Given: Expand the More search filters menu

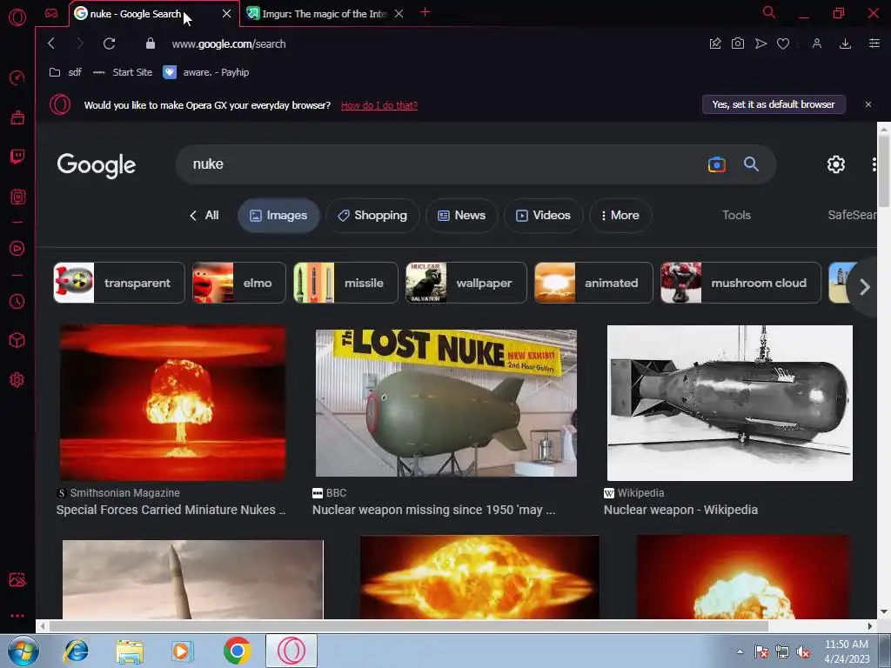Looking at the screenshot, I should click(620, 216).
